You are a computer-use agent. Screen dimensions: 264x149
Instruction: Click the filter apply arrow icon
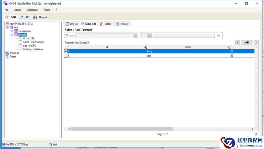pyautogui.click(x=219, y=36)
